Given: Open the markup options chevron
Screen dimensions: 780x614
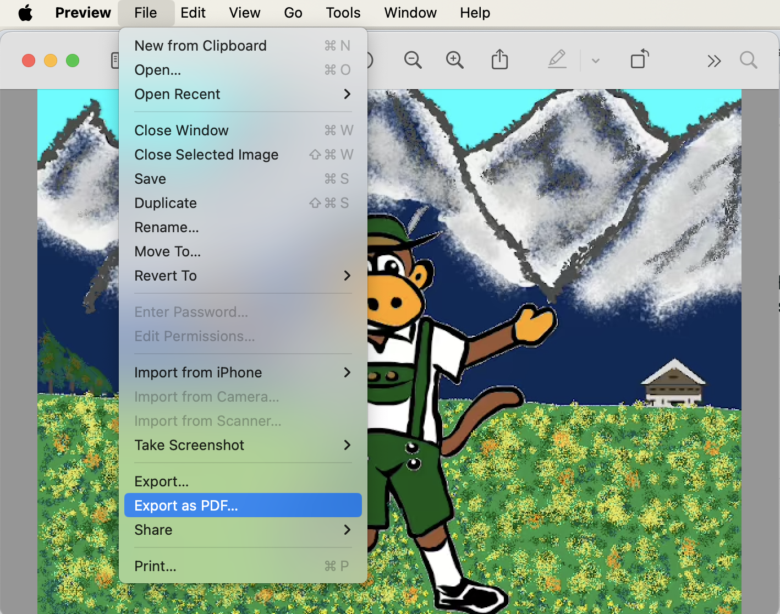Looking at the screenshot, I should pos(595,61).
